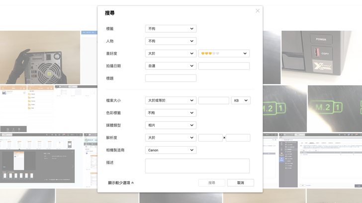The height and width of the screenshot is (203, 362).
Task: Open the 解析度 comparison dropdown
Action: pyautogui.click(x=171, y=138)
